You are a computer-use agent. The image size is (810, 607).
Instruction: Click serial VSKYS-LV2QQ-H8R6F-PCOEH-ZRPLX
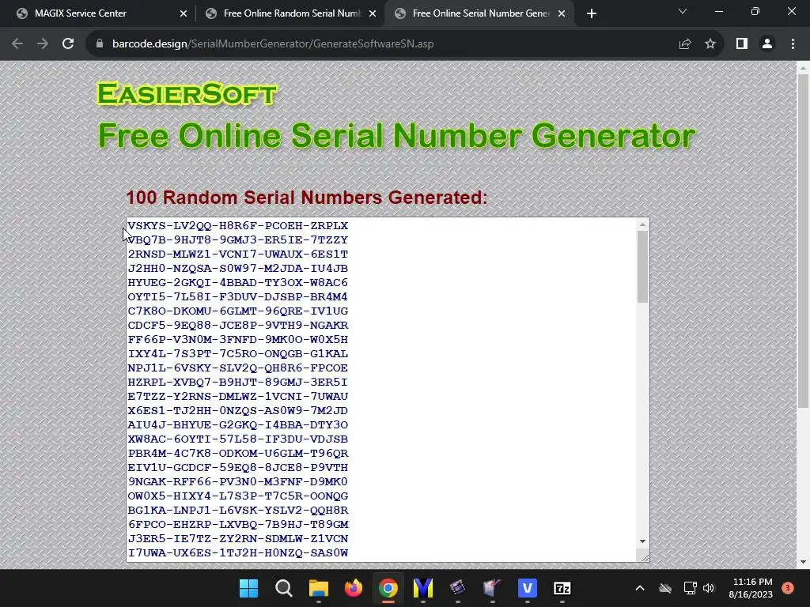coord(237,225)
